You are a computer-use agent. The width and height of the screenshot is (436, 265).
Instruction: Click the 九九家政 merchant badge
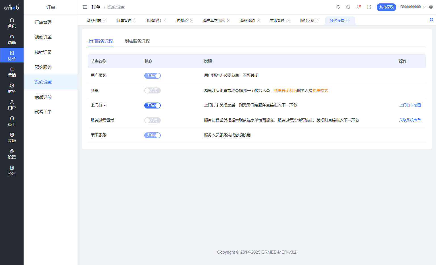click(386, 7)
